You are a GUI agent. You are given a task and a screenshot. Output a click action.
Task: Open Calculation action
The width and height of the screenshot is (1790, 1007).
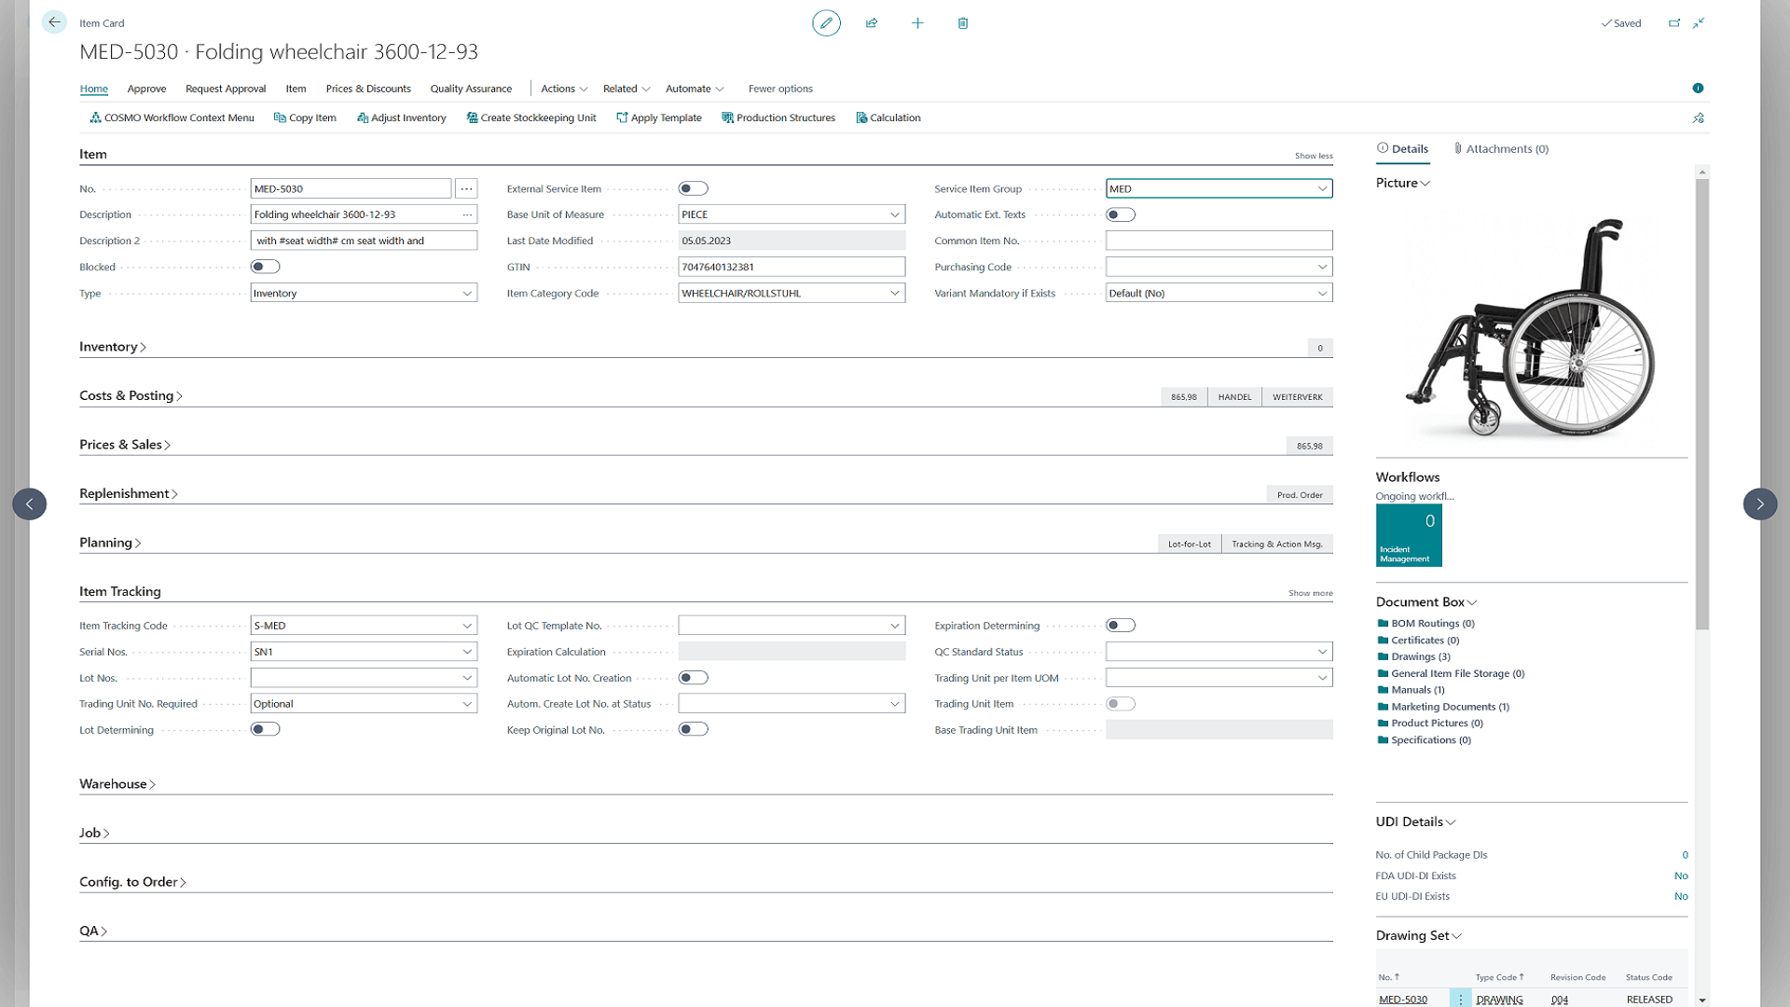888,118
